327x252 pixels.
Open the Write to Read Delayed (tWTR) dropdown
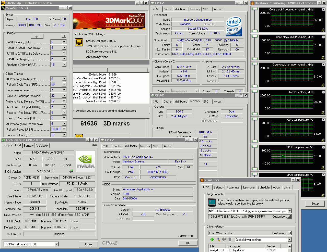pos(64,101)
